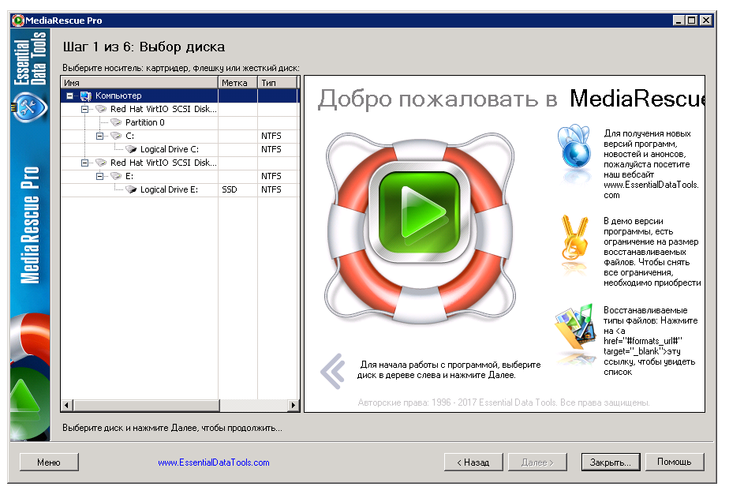This screenshot has height=498, width=729.
Task: Minimize the MediaRescue Pro window
Action: (x=679, y=21)
